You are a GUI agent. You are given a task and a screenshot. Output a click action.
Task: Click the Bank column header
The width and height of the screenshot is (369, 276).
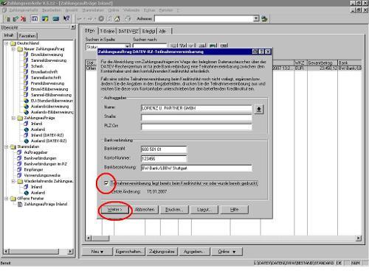pyautogui.click(x=350, y=63)
